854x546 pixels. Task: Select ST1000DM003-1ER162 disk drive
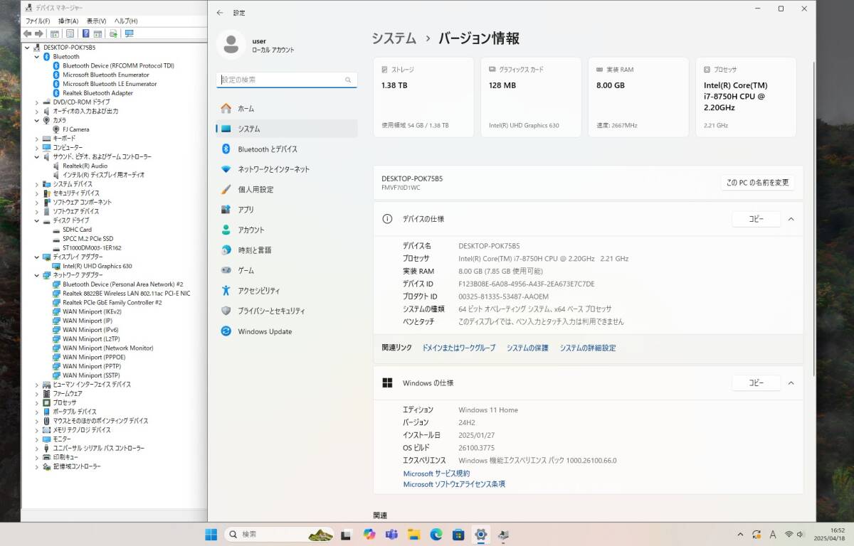(x=92, y=248)
